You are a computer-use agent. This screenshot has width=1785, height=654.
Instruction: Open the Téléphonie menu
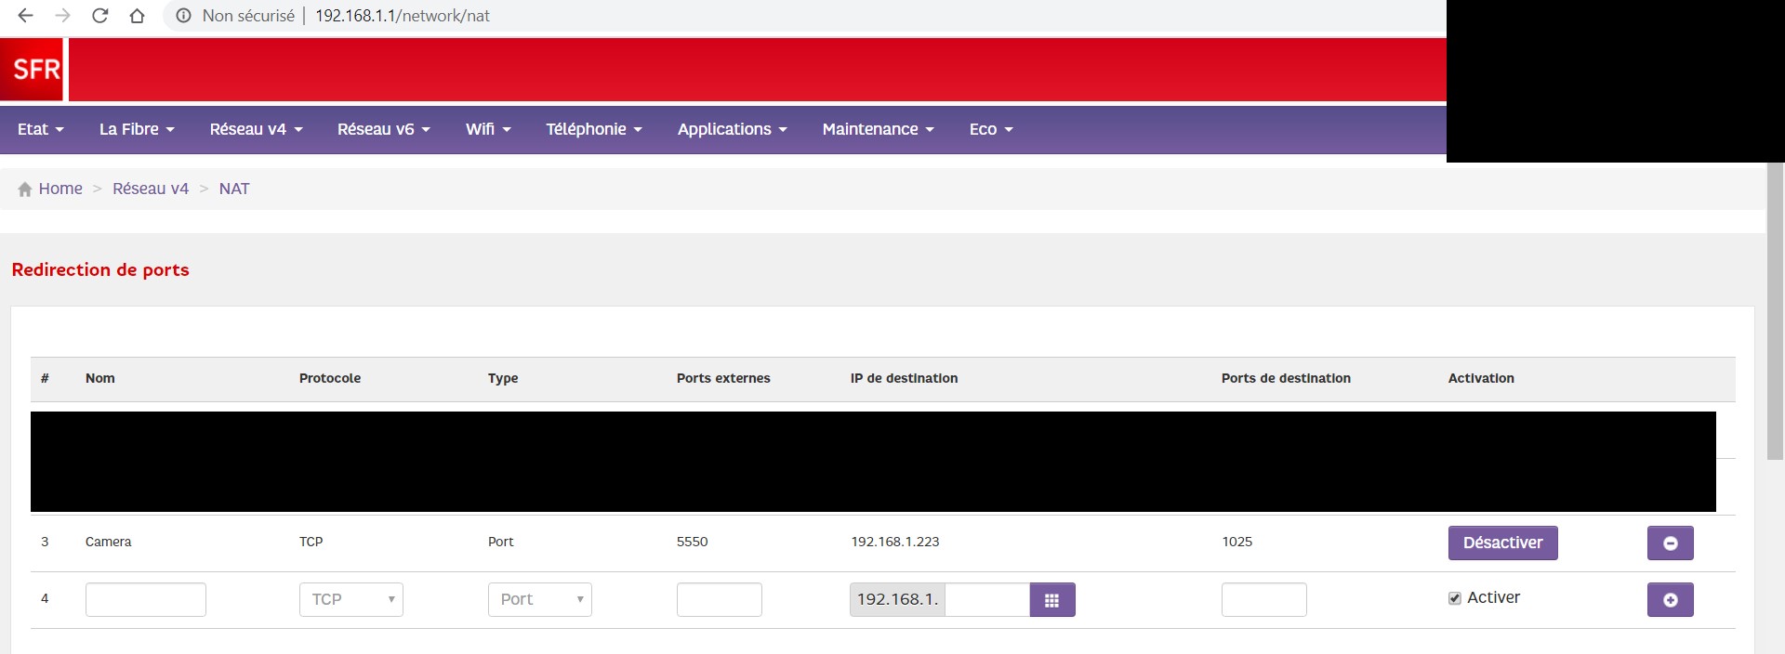point(593,129)
